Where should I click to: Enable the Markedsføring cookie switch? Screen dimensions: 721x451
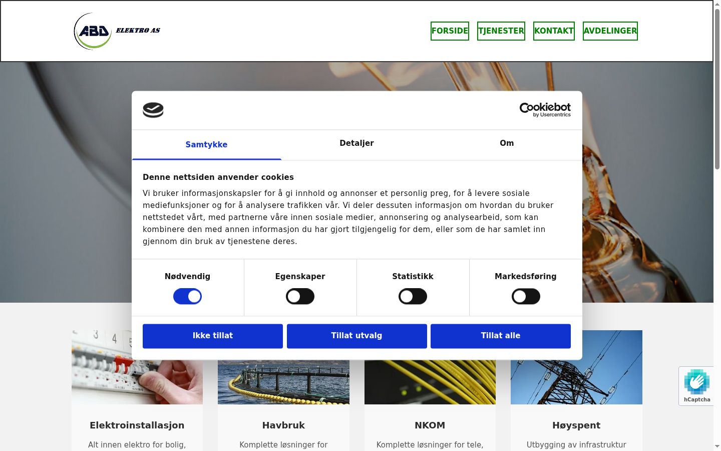point(526,296)
